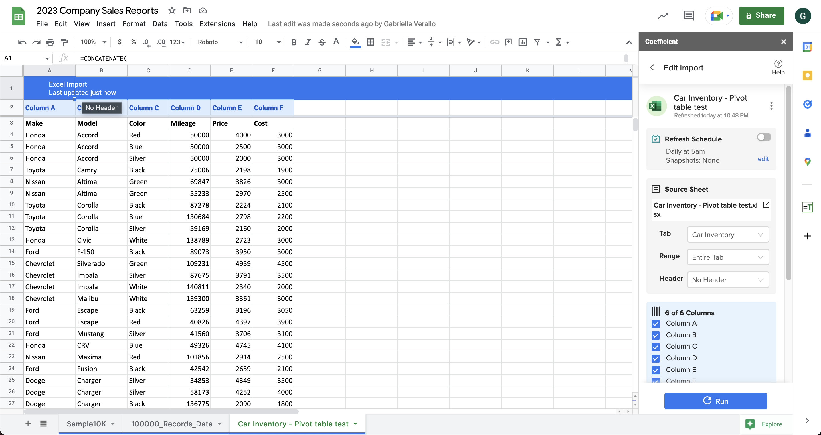
Task: Open the File menu
Action: [x=42, y=24]
